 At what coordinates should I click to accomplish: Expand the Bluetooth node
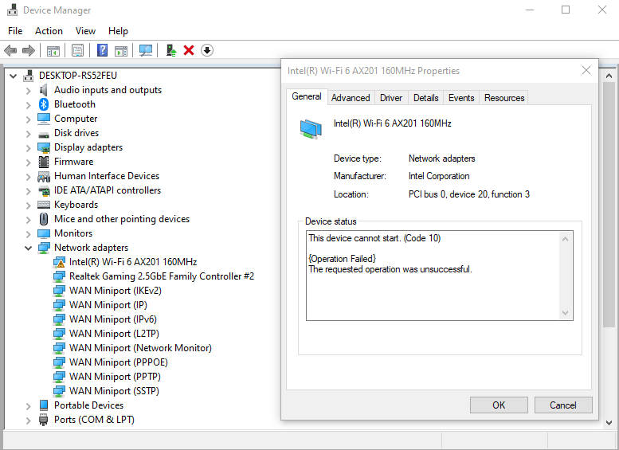tap(28, 105)
